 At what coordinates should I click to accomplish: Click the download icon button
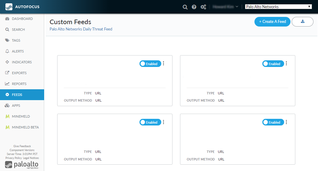pyautogui.click(x=302, y=22)
